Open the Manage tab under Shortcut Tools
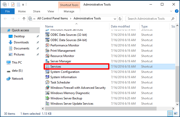This screenshot has height=117, width=180. (x=69, y=11)
